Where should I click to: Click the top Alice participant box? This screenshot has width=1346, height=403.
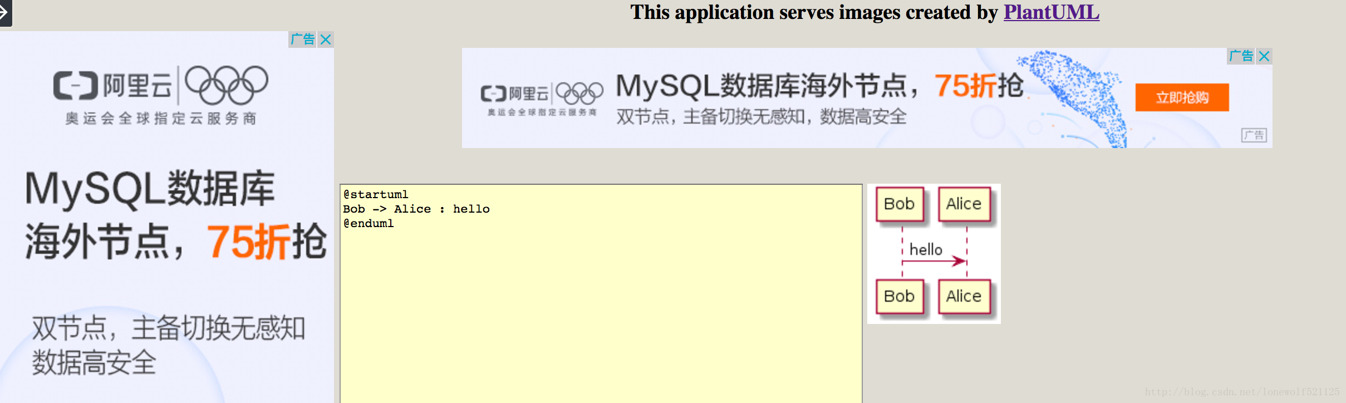(964, 204)
